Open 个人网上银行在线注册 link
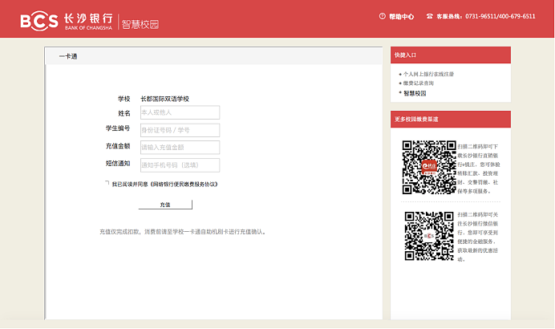Image resolution: width=555 pixels, height=329 pixels. tap(428, 74)
